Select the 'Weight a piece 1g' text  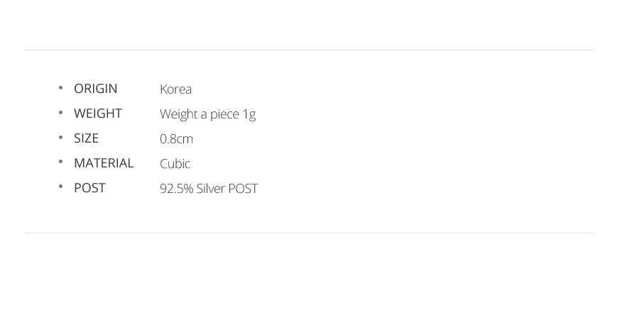[x=207, y=114]
